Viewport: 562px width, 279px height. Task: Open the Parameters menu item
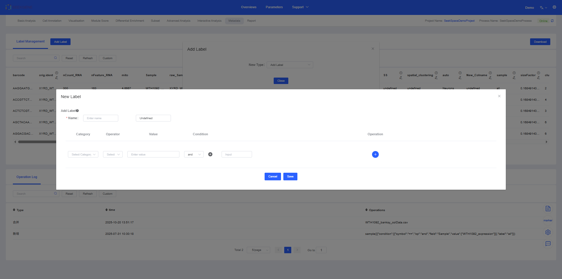274,7
